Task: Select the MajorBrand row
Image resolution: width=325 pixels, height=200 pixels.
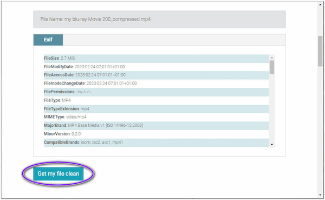Action: tap(157, 126)
